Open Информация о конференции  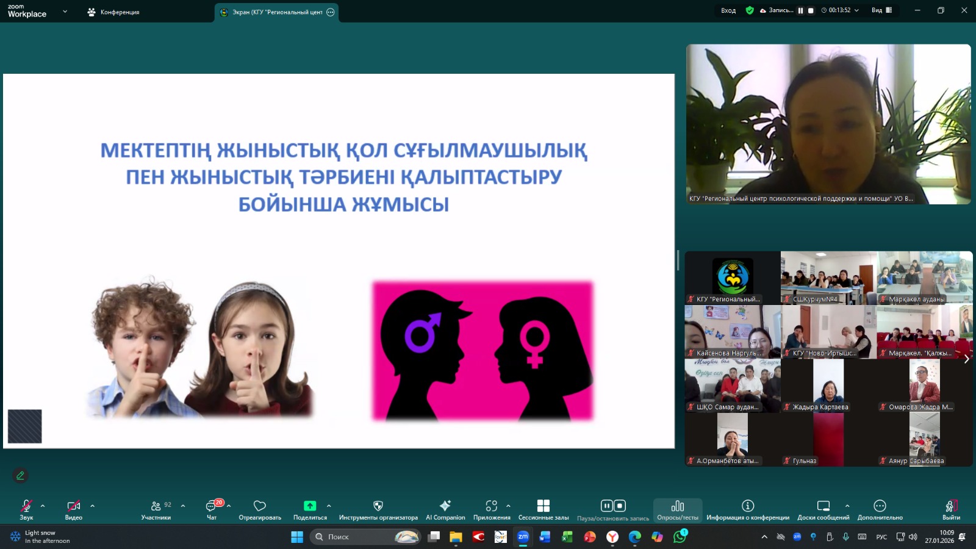[747, 509]
